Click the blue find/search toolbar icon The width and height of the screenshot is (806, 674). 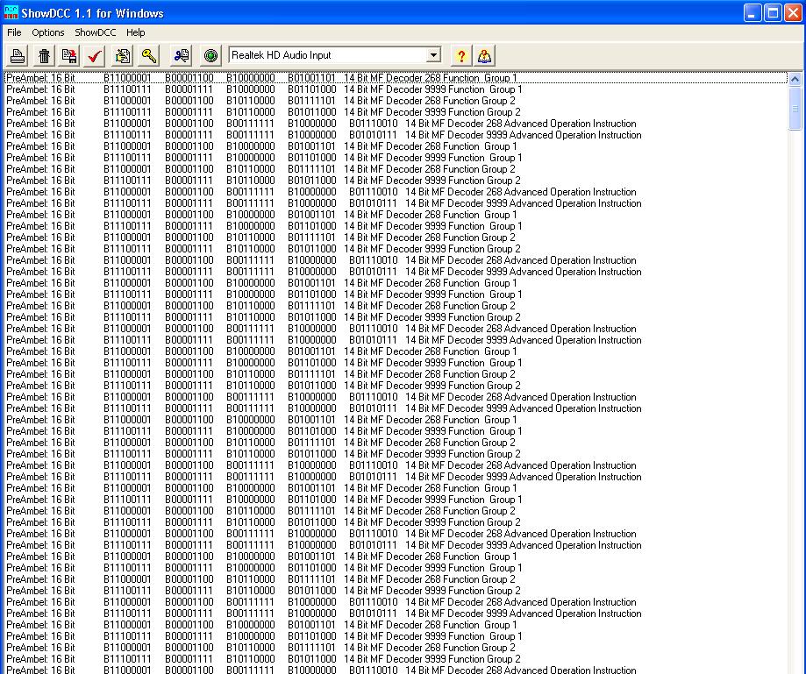tap(181, 56)
